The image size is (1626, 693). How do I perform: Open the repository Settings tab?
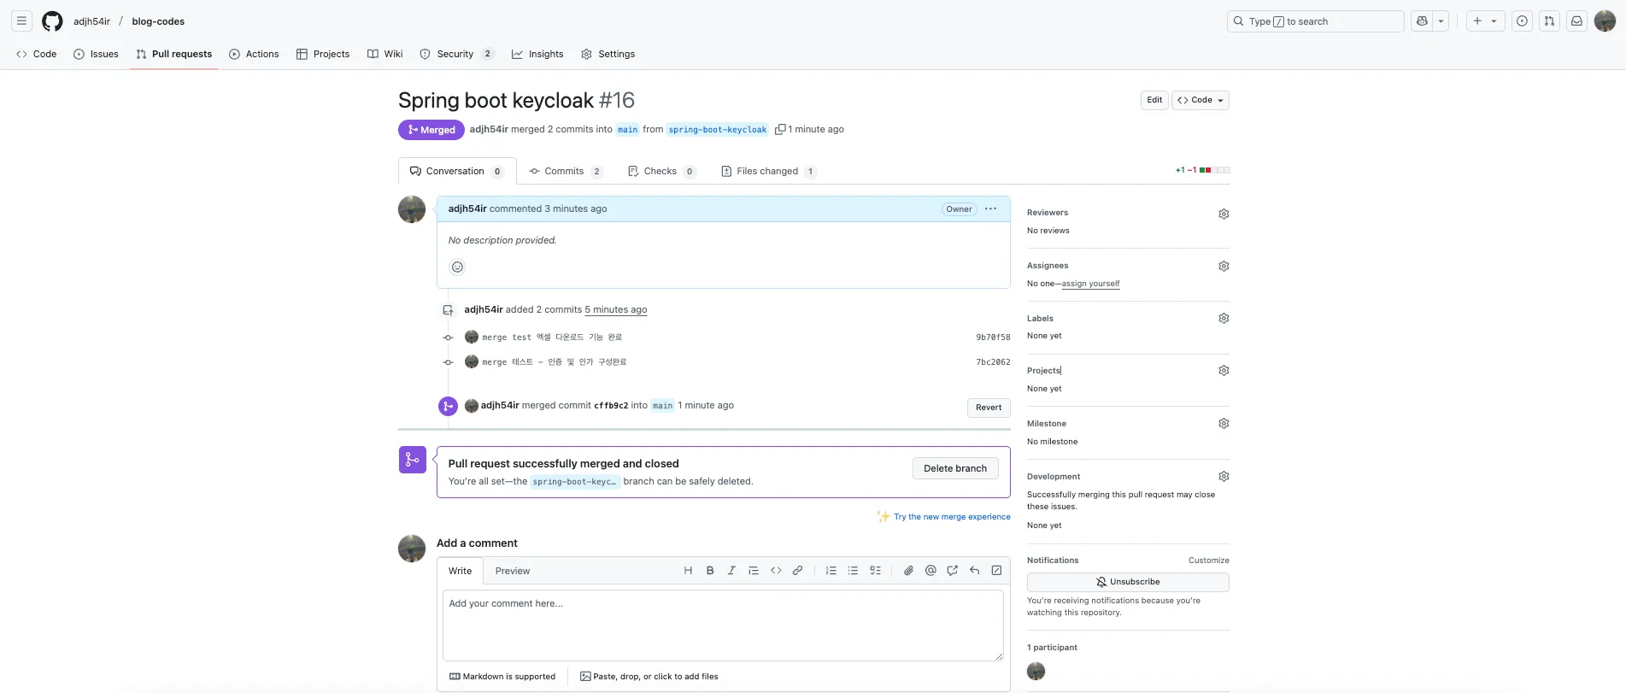coord(608,54)
